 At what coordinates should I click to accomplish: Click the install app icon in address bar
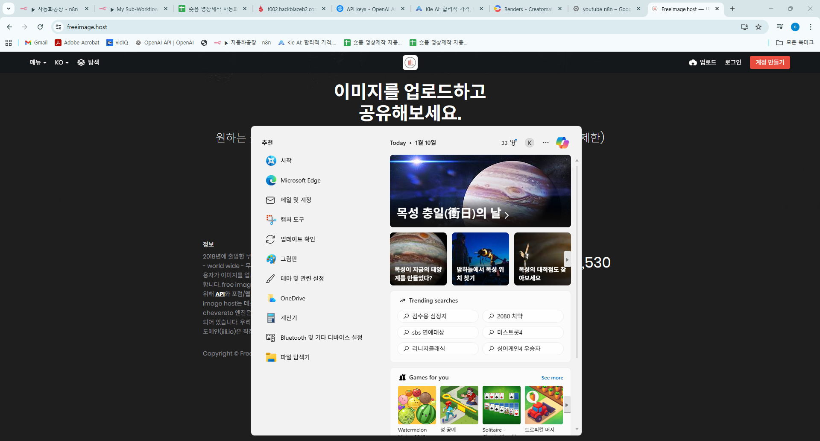[745, 27]
